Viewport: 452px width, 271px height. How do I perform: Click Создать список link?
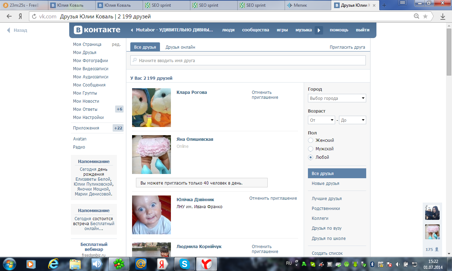click(x=327, y=253)
